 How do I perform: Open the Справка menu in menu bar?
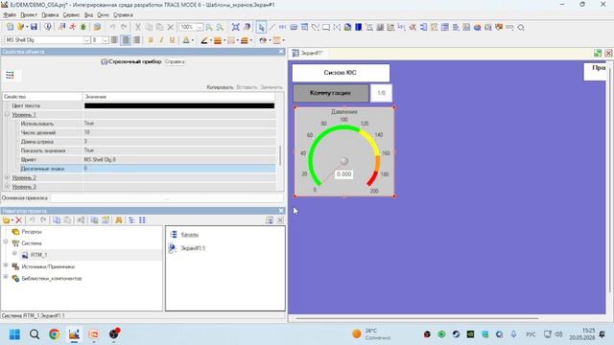(123, 15)
